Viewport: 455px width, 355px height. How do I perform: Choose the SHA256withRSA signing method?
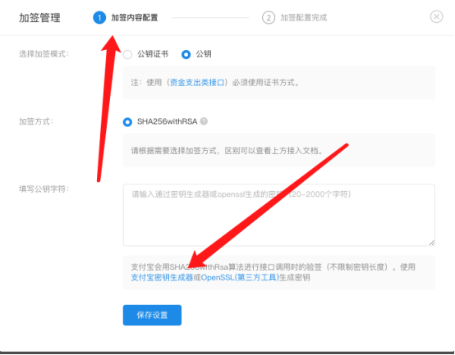point(127,122)
